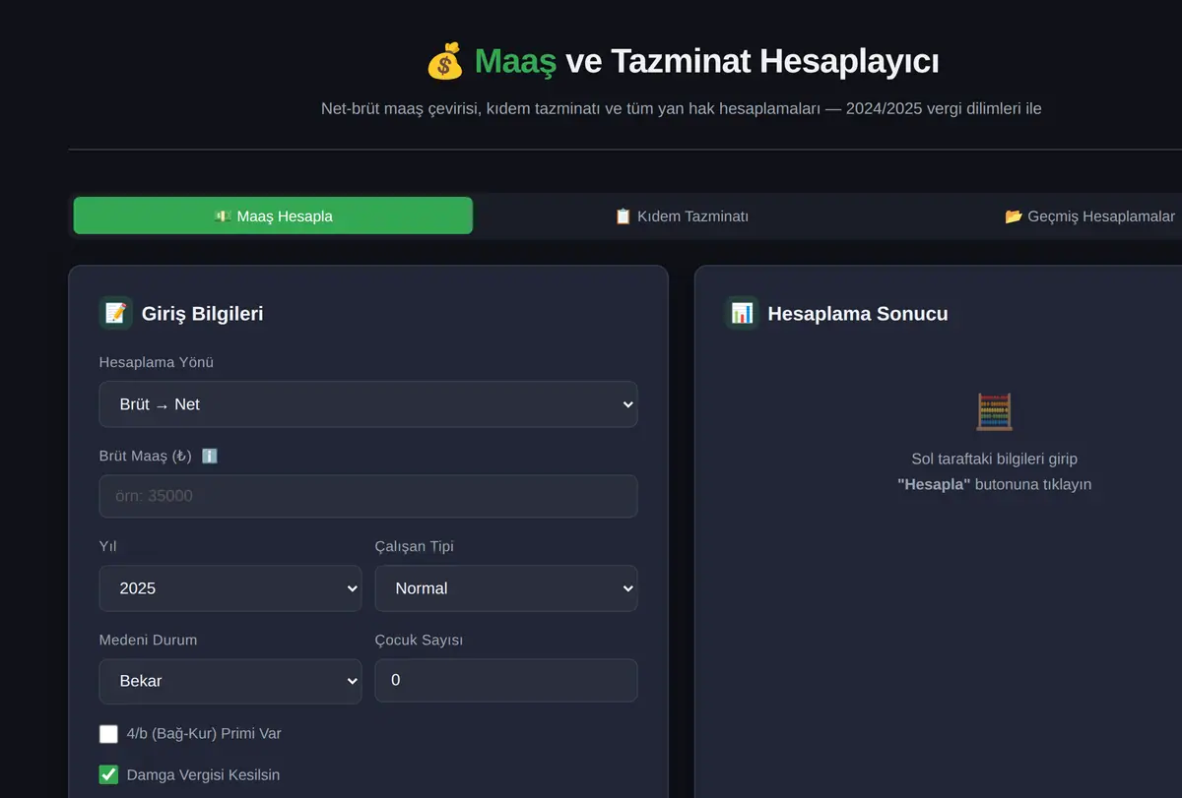Open the Geçmiş Hesaplamalar tab
Viewport: 1182px width, 798px height.
[x=1089, y=215]
